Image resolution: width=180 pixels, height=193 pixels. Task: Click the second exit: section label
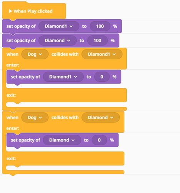click(x=11, y=159)
